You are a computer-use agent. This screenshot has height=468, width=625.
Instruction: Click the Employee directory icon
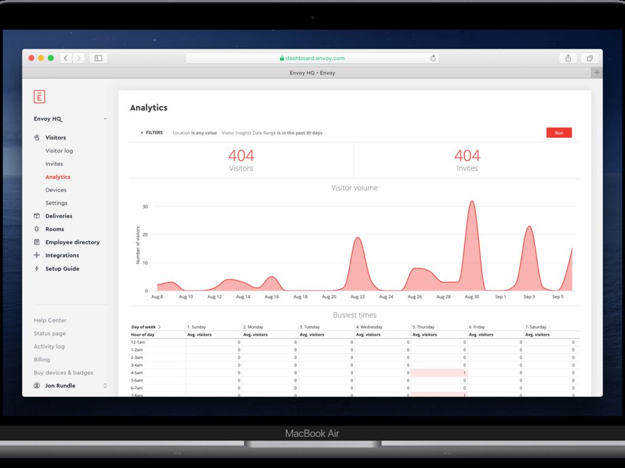[37, 242]
